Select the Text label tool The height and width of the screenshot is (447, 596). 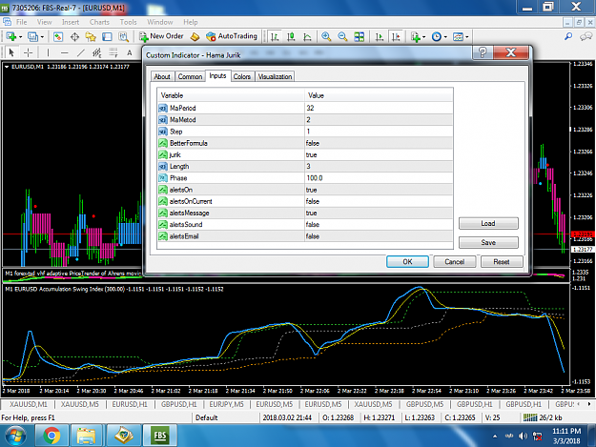point(130,52)
